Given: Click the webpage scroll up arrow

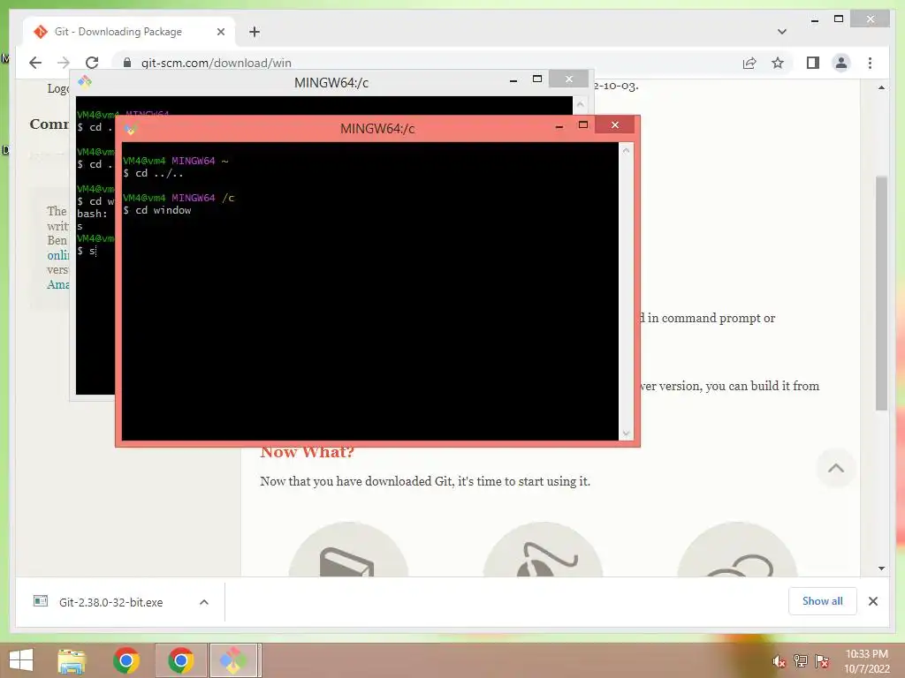Looking at the screenshot, I should (x=881, y=87).
